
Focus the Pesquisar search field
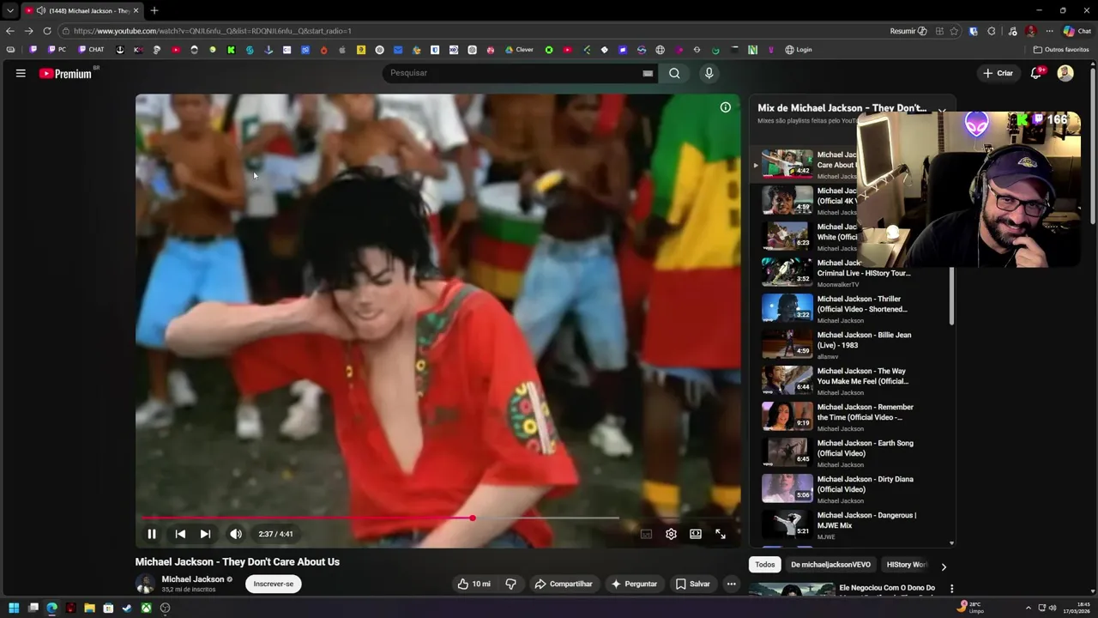pos(510,73)
